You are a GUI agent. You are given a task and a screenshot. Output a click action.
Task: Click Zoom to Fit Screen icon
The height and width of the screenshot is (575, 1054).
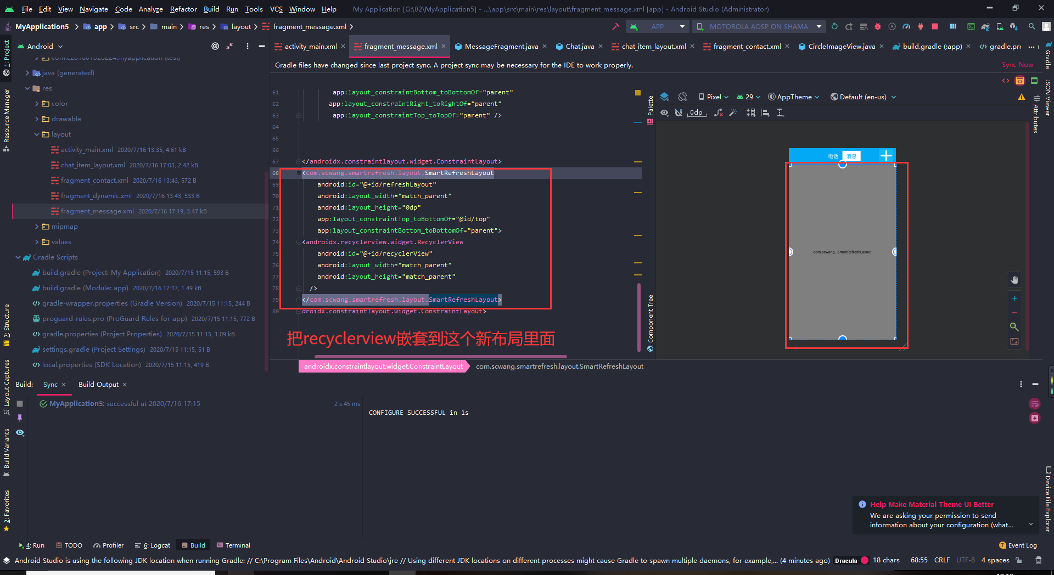(1014, 341)
